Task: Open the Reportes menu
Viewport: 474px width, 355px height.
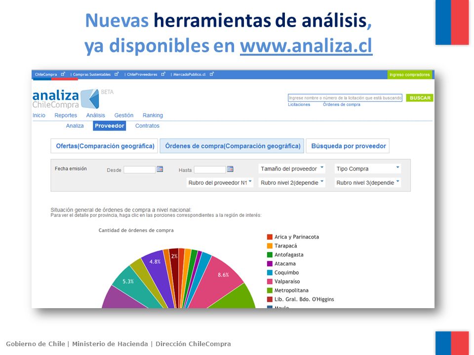Action: 66,115
